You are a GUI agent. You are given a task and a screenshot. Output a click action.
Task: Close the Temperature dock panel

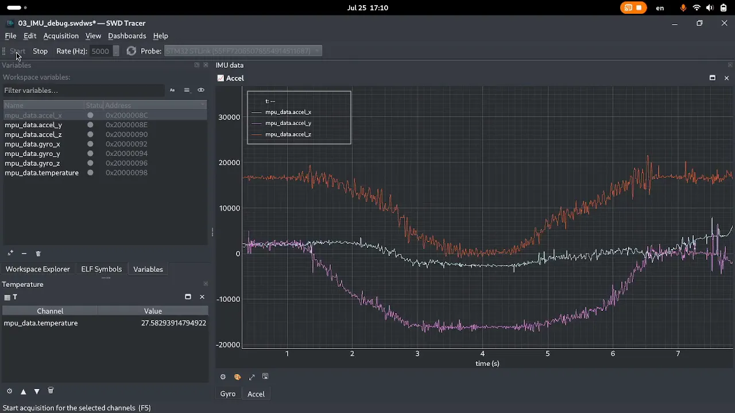click(x=206, y=284)
